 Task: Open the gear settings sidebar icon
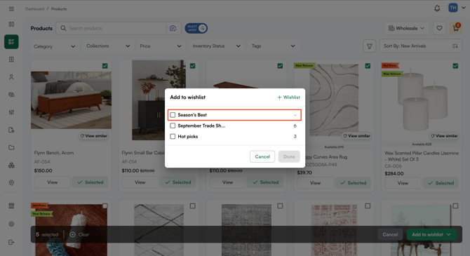(11, 224)
